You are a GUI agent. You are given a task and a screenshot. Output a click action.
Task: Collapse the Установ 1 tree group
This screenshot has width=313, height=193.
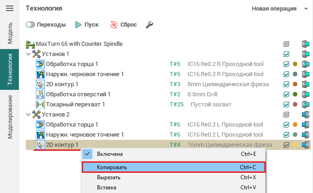pos(28,54)
